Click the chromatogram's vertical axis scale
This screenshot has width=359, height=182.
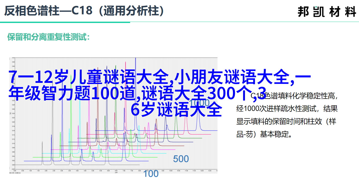click(12, 115)
